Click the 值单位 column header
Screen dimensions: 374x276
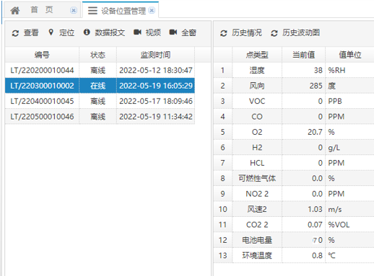(x=349, y=55)
